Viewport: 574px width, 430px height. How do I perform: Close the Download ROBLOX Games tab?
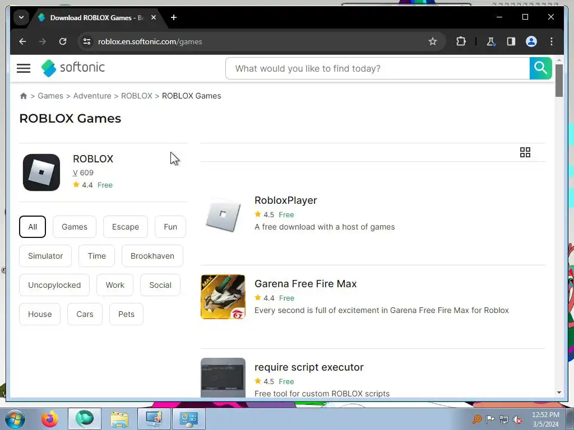click(x=154, y=17)
